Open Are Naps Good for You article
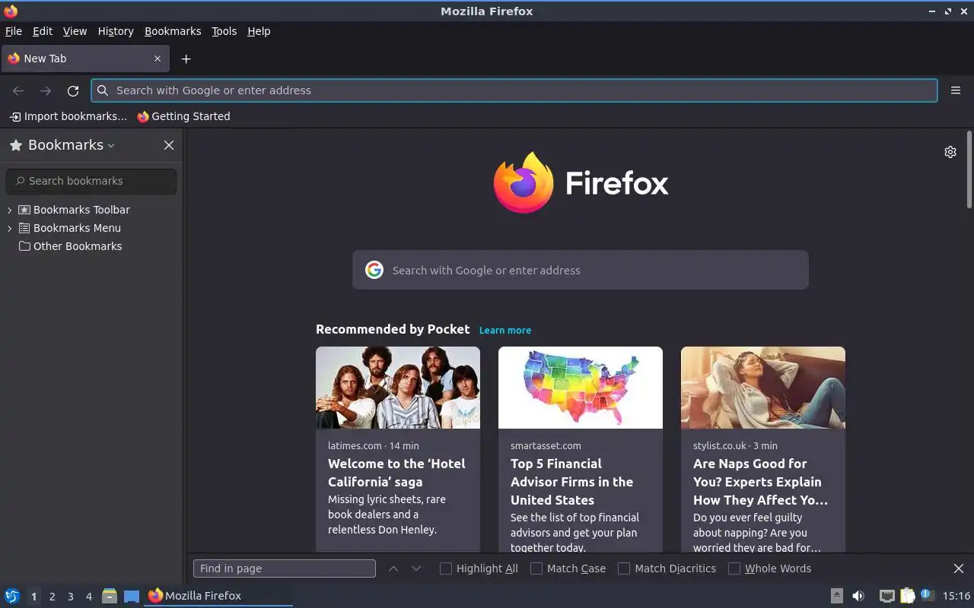Screen dimensions: 974x608 (x=760, y=482)
